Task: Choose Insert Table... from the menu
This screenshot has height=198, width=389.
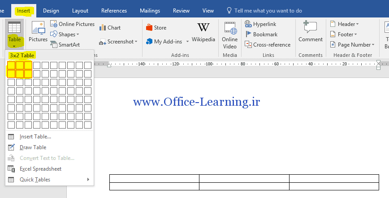Action: click(35, 137)
